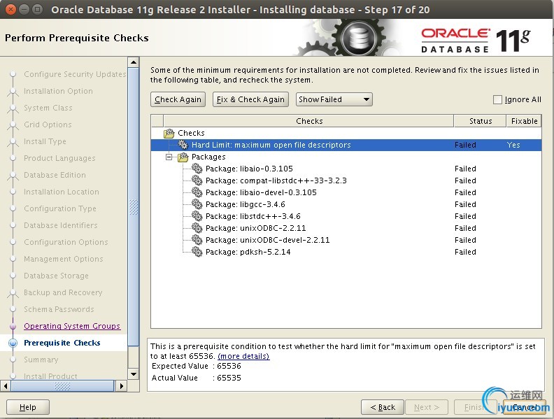Click the Database Edition sidebar step
This screenshot has width=554, height=419.
click(x=55, y=176)
